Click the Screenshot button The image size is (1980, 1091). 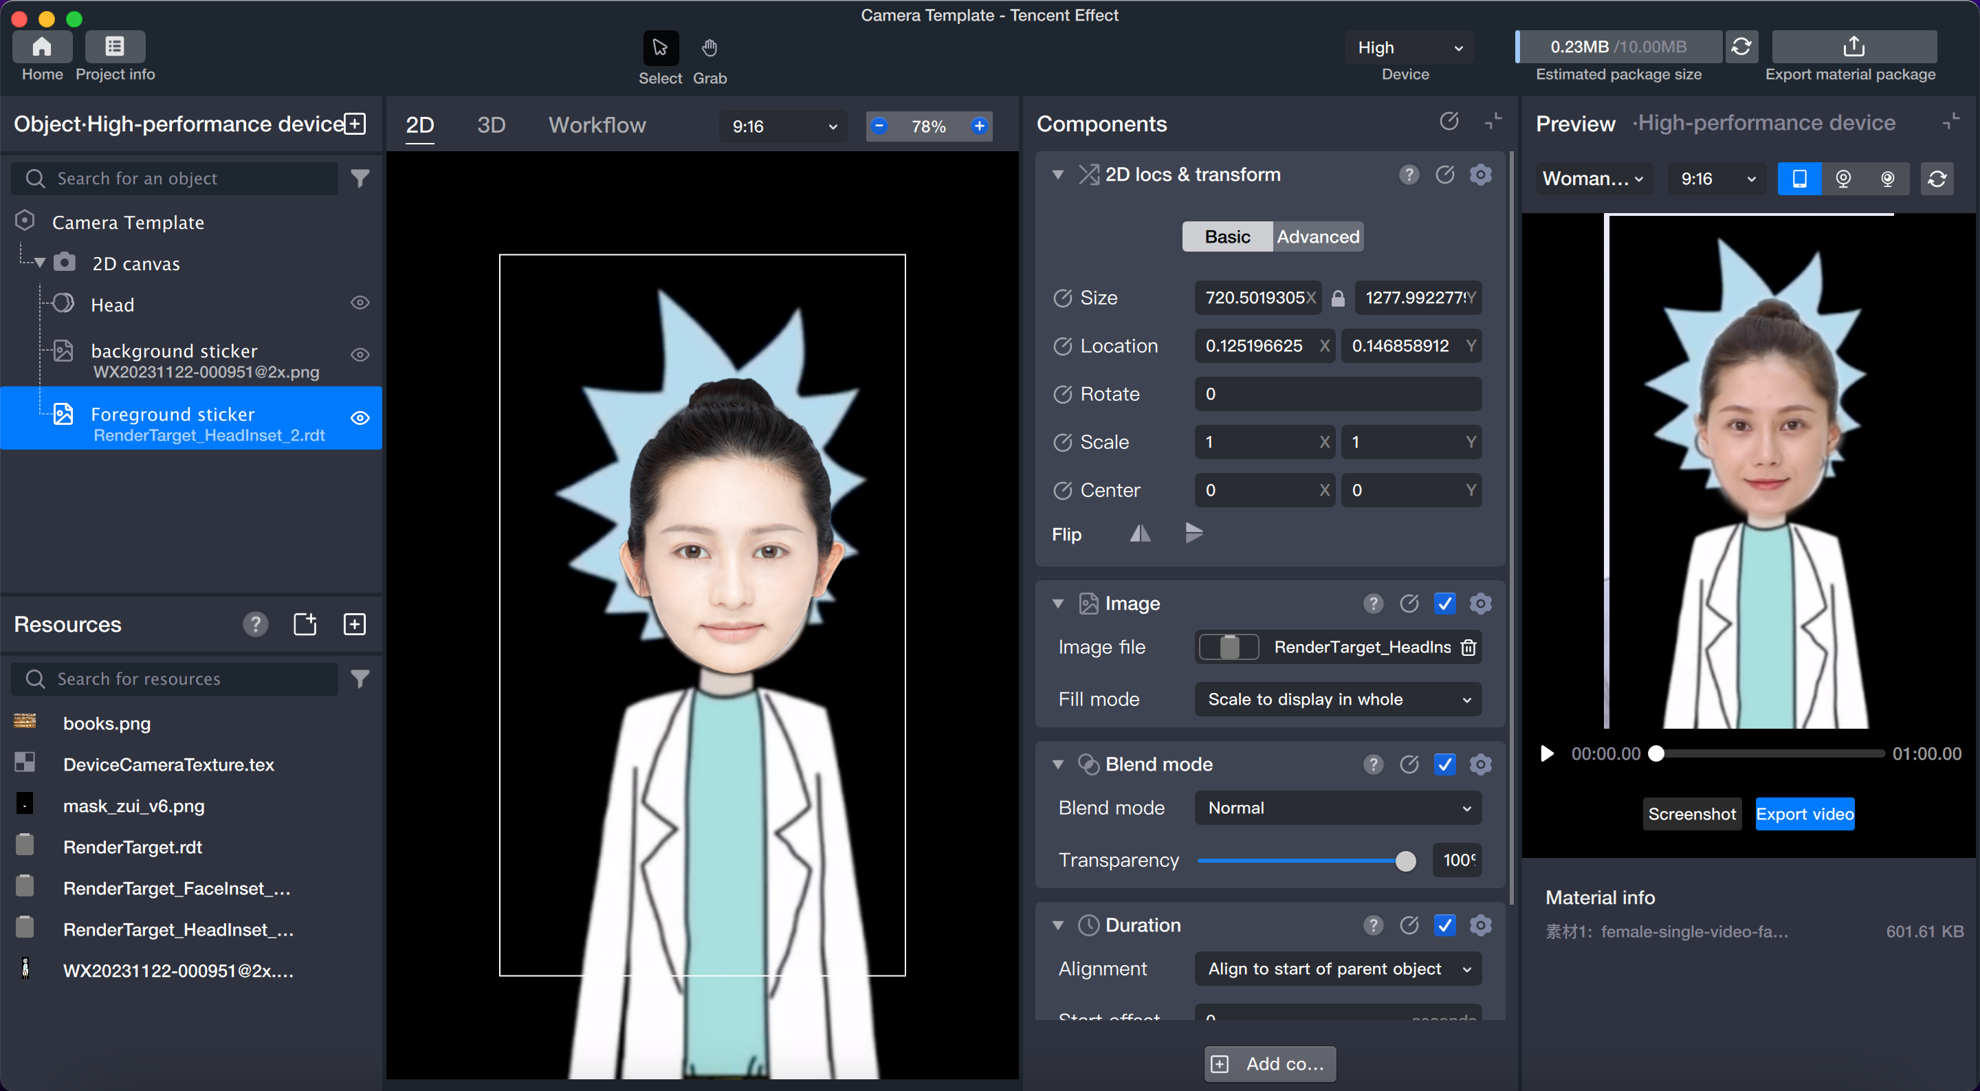coord(1692,814)
